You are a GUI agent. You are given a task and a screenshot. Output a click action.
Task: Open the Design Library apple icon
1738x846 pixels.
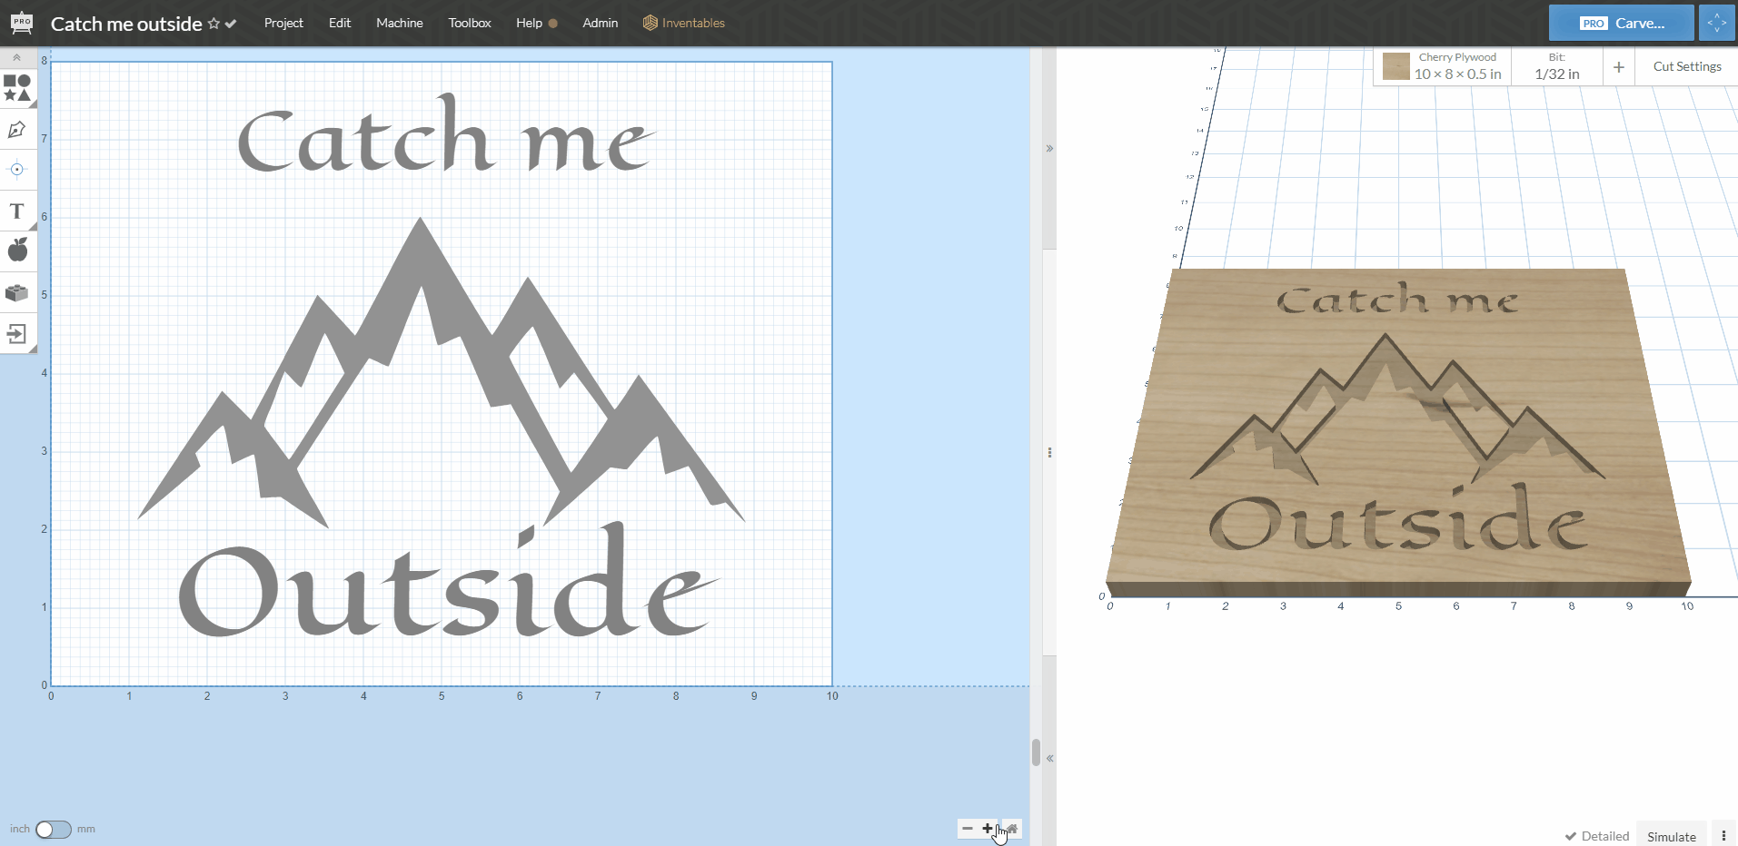(x=16, y=251)
